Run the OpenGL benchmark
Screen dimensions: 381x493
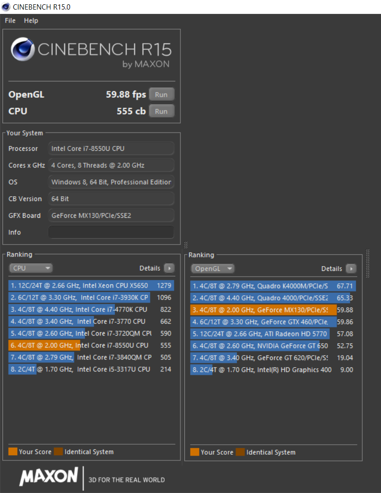click(161, 94)
